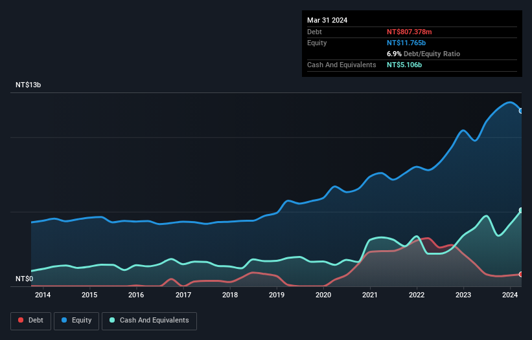This screenshot has height=340, width=532.
Task: Click the teal Cash And Equivalents legend dot
Action: [x=112, y=320]
